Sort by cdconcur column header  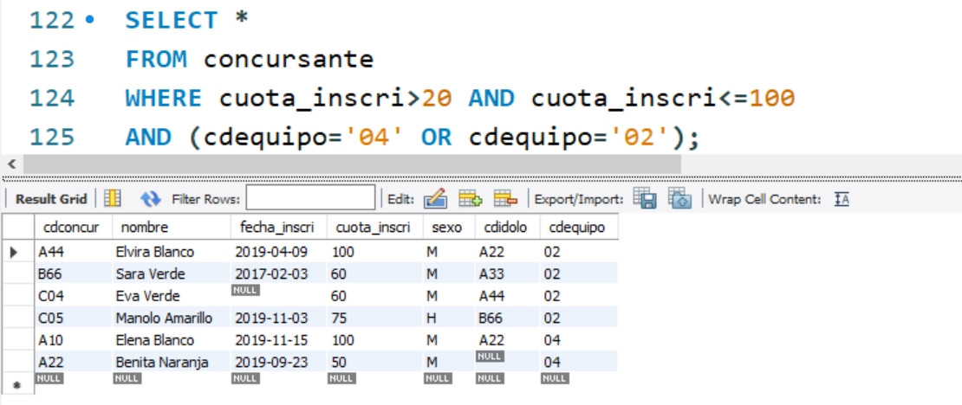tap(71, 228)
